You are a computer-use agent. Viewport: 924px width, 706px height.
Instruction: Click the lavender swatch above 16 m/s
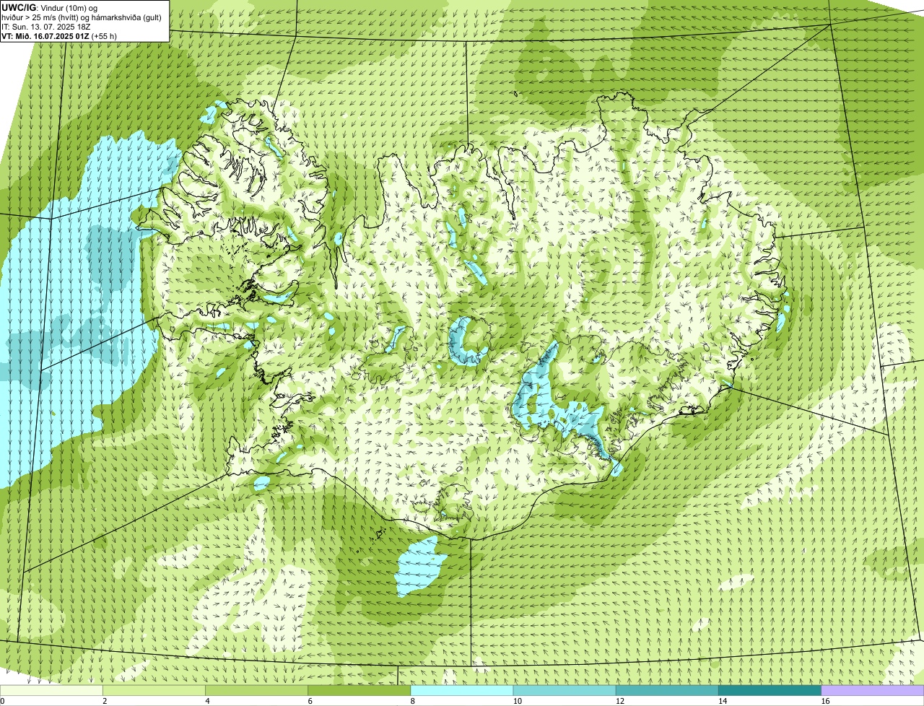(x=873, y=690)
